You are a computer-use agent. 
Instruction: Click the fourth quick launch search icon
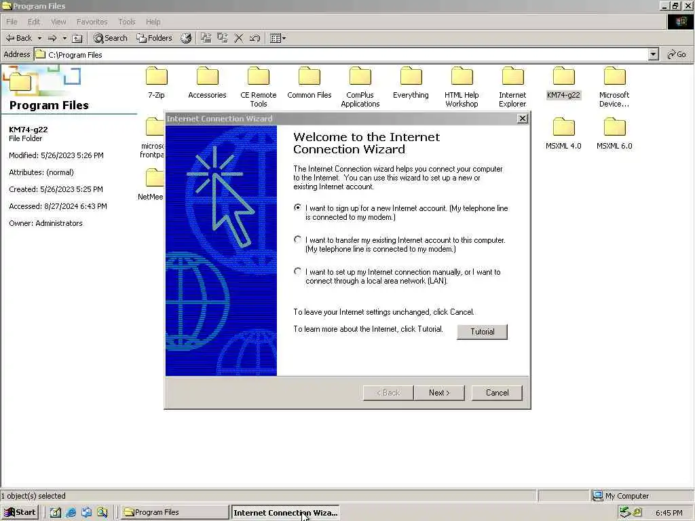102,512
